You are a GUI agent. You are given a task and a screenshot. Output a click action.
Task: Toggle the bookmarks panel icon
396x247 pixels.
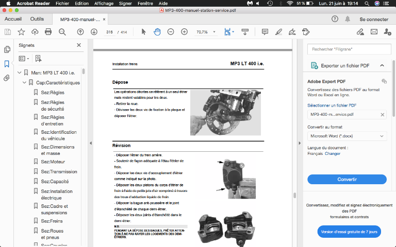[x=7, y=64]
